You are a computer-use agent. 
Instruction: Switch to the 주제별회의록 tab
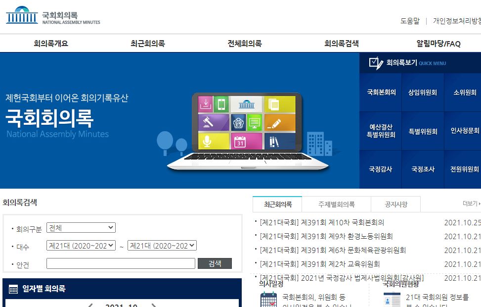click(337, 205)
